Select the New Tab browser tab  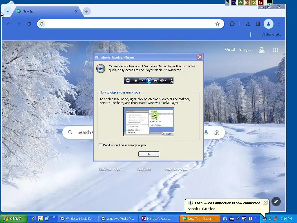pyautogui.click(x=47, y=11)
